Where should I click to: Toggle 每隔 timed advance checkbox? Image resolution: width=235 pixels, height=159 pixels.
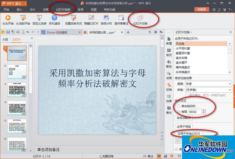click(x=179, y=112)
